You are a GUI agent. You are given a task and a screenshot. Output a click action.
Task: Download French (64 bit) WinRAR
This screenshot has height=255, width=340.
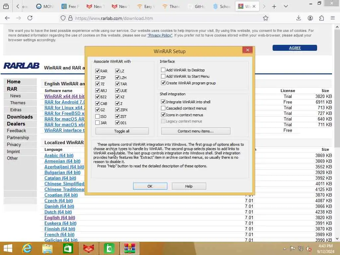(x=59, y=234)
